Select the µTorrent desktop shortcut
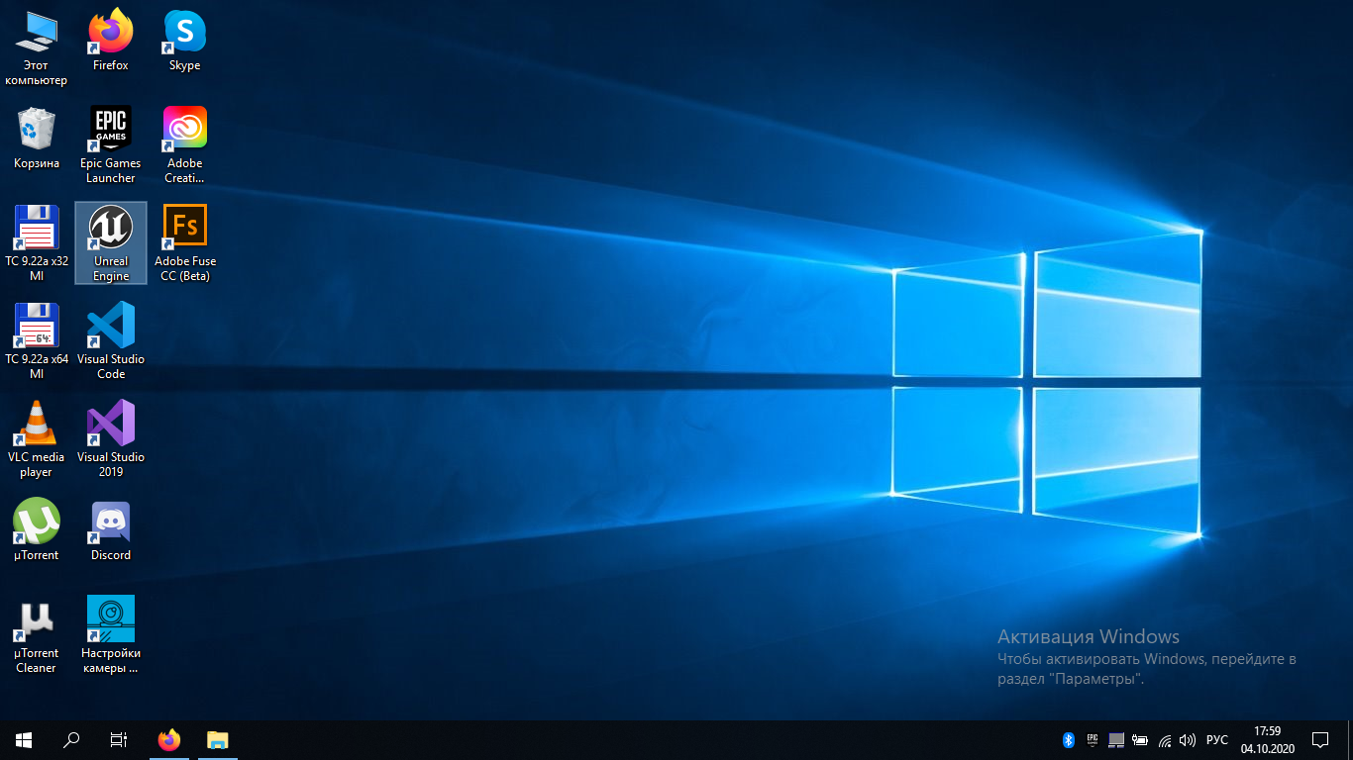Viewport: 1353px width, 760px height. 37,530
